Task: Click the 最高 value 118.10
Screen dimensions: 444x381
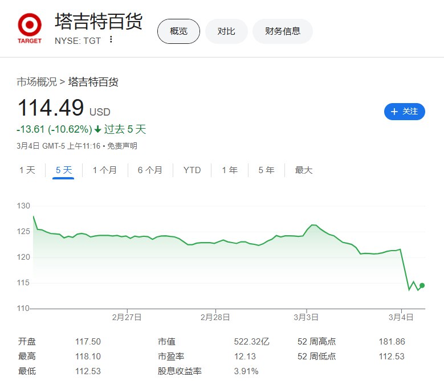Action: [88, 356]
